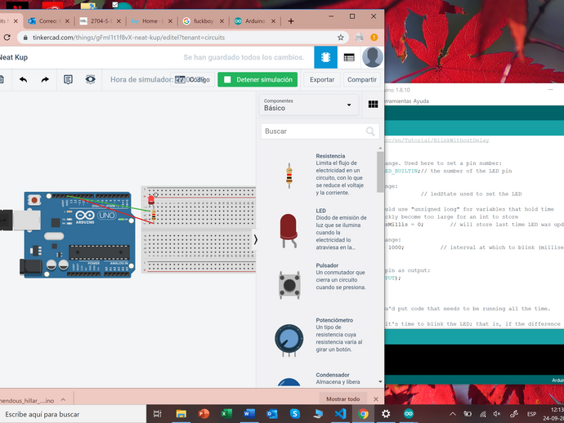Click the components scrollbar up arrow
The height and width of the screenshot is (423, 564).
tap(380, 148)
